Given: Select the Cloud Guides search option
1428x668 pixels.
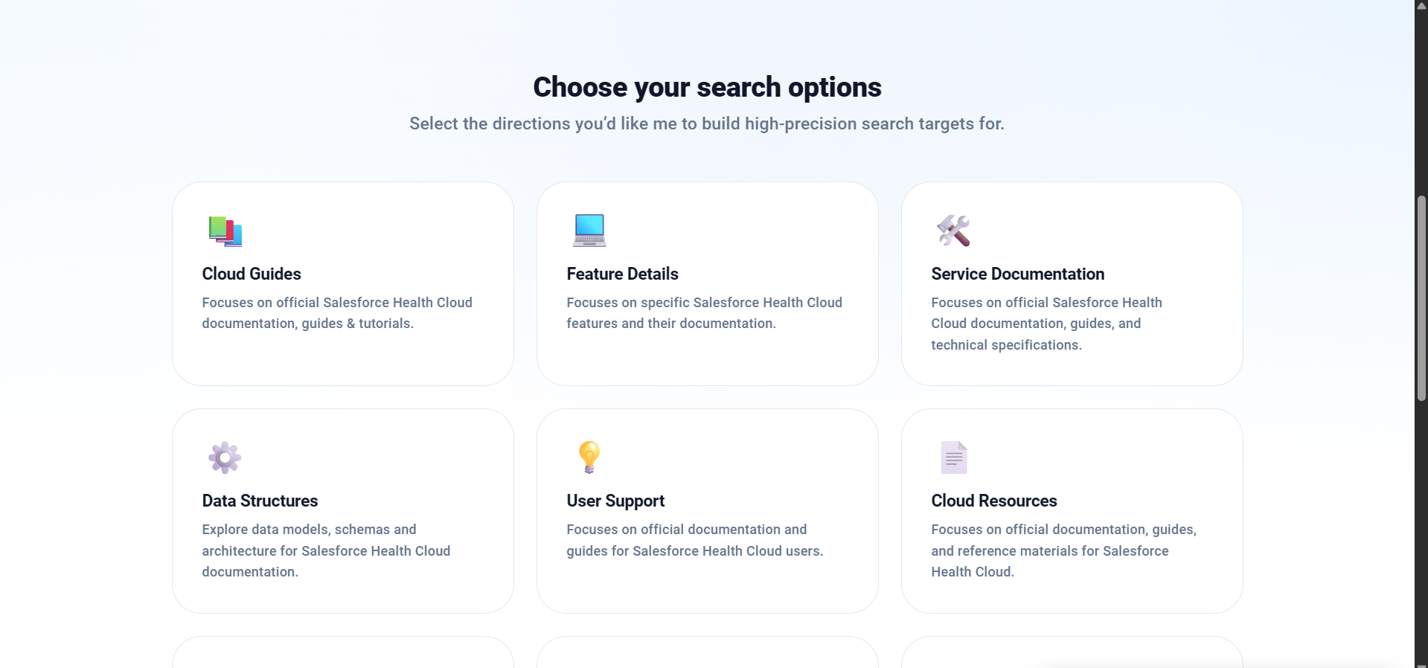Looking at the screenshot, I should [x=343, y=284].
